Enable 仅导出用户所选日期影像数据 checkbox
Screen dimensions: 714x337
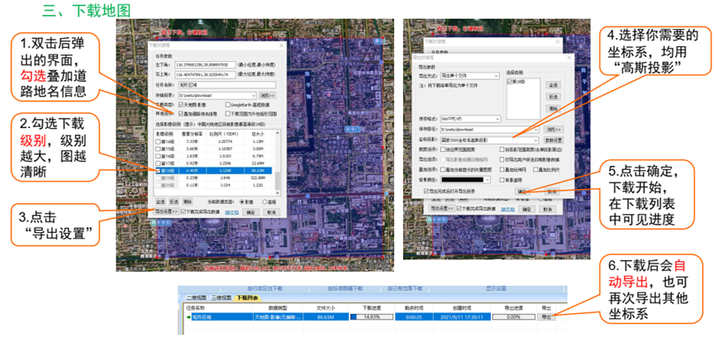(x=502, y=160)
